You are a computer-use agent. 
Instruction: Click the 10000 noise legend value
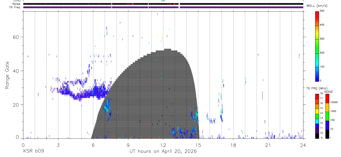pos(334,102)
